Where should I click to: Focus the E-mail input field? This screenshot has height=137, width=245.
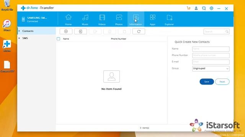click(x=211, y=62)
